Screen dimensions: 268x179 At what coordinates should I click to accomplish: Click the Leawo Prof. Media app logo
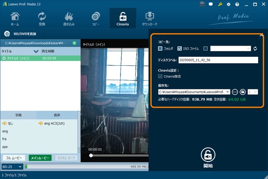[x=4, y=4]
